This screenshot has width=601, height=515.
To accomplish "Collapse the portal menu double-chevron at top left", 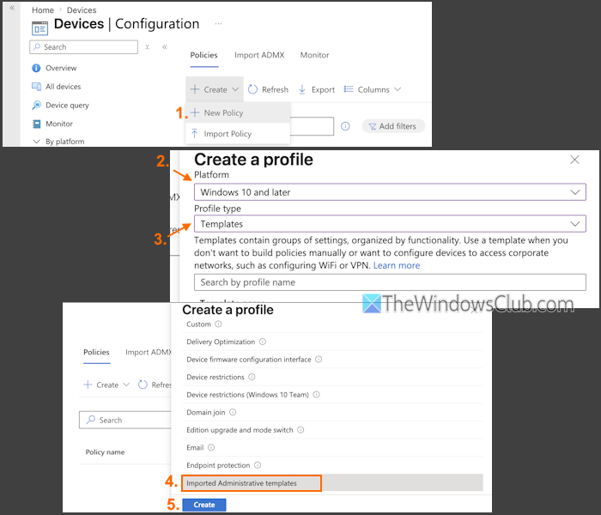I will 12,8.
